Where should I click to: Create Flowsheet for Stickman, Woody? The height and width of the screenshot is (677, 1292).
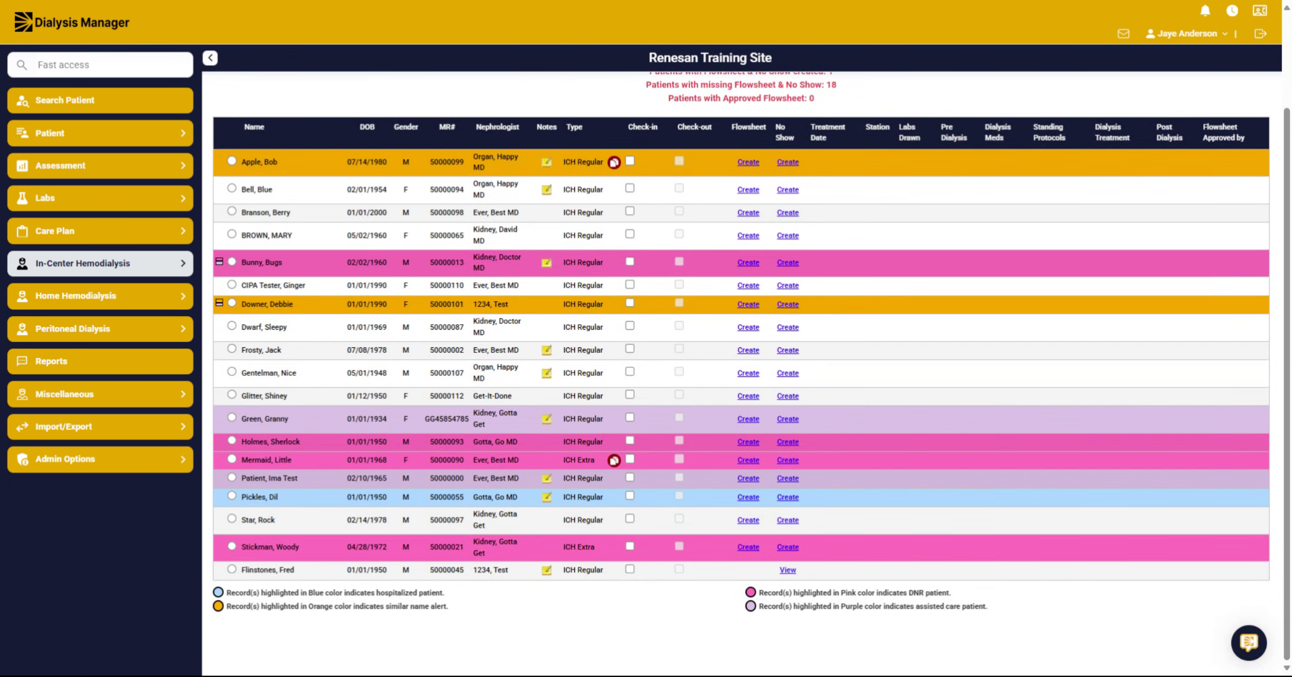(748, 547)
